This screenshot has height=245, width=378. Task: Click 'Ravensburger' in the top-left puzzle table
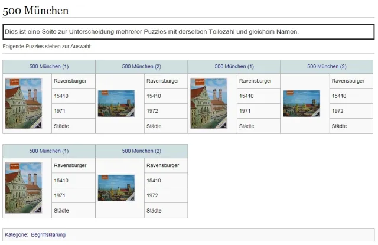tap(70, 81)
